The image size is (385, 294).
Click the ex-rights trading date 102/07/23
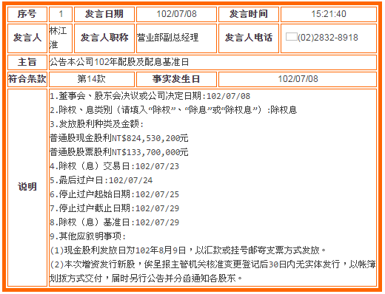tap(157, 166)
